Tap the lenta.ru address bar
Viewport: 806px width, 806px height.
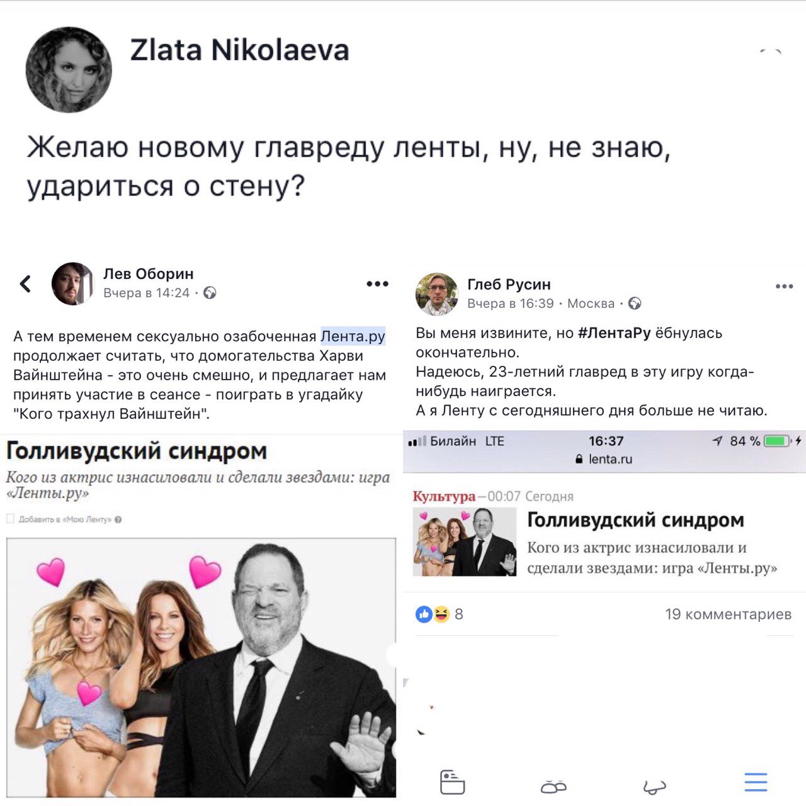604,459
